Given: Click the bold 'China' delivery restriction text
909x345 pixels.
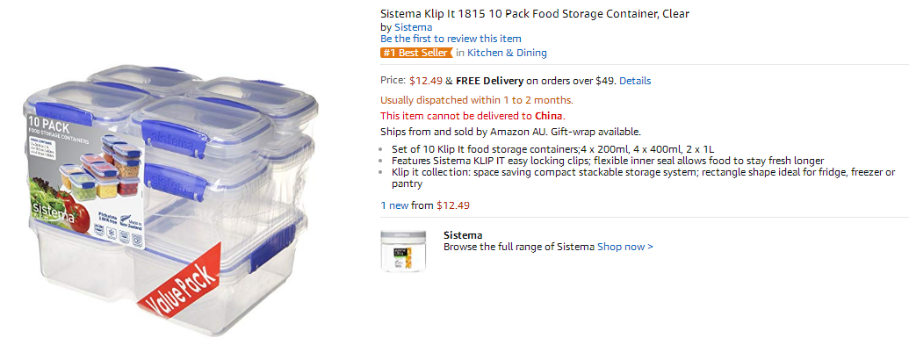Looking at the screenshot, I should tap(548, 115).
